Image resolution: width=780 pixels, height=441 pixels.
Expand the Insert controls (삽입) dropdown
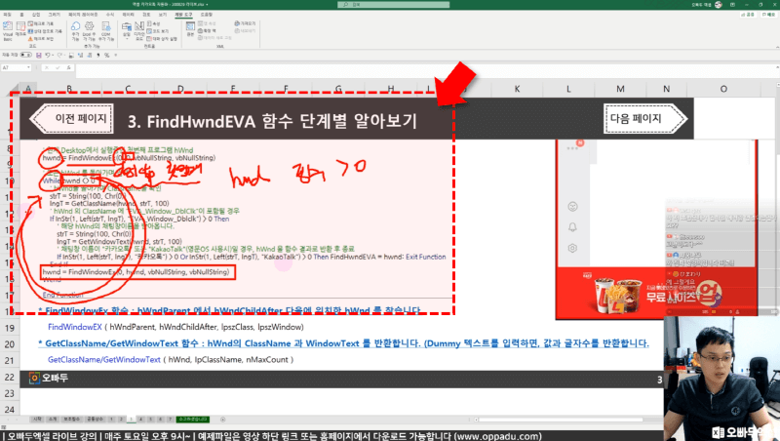click(127, 30)
